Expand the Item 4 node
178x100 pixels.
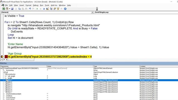tap(7, 86)
